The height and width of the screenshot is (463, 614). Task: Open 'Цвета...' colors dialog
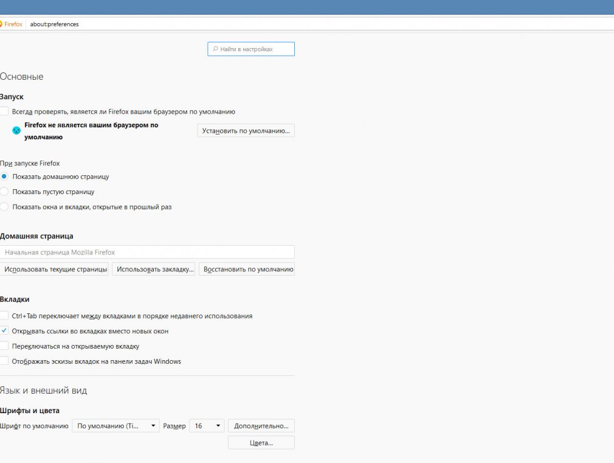pyautogui.click(x=261, y=442)
